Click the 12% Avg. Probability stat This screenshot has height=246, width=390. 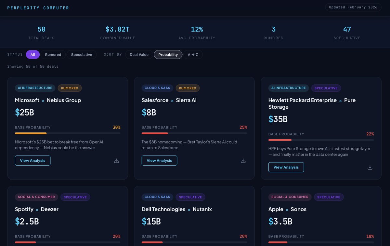click(197, 33)
